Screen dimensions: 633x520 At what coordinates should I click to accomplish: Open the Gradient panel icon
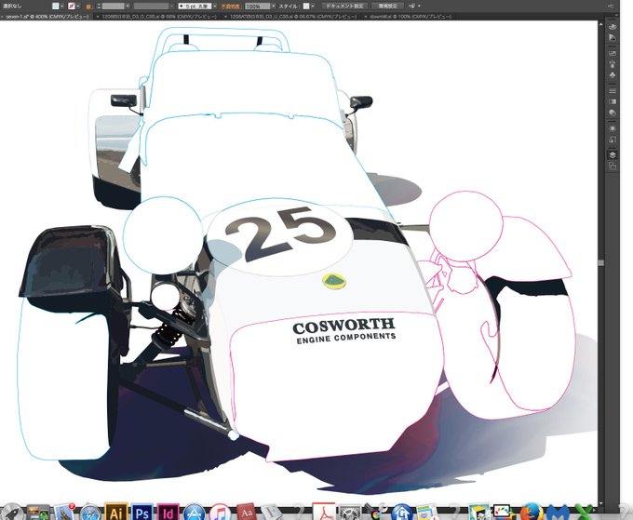coord(613,101)
